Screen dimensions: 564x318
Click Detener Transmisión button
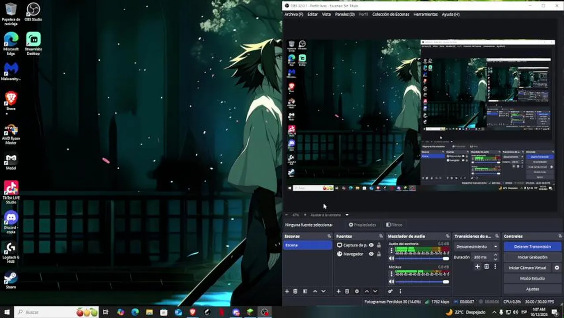coord(532,246)
